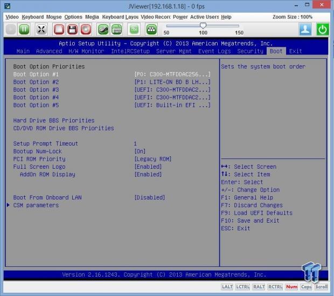Click the Setup Prompt Timeout label
This screenshot has width=334, height=296.
[46, 143]
